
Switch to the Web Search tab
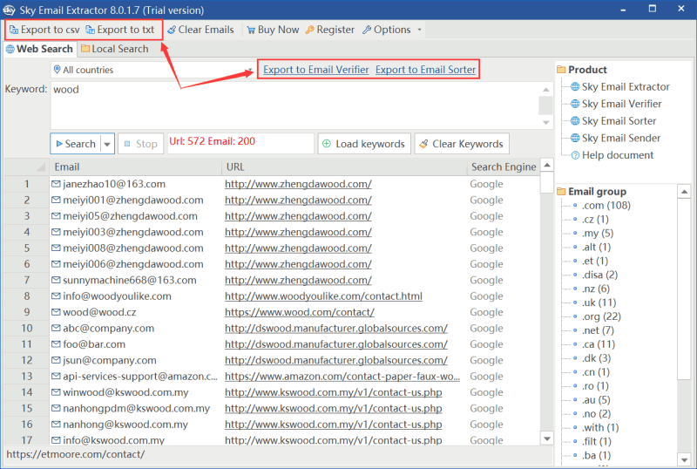pyautogui.click(x=39, y=49)
